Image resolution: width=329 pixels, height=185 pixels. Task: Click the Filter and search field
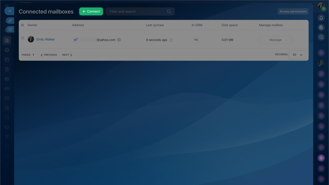(x=136, y=12)
